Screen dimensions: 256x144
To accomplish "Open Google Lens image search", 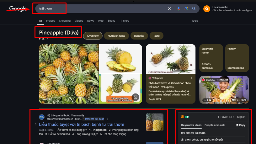I will click(x=186, y=9).
